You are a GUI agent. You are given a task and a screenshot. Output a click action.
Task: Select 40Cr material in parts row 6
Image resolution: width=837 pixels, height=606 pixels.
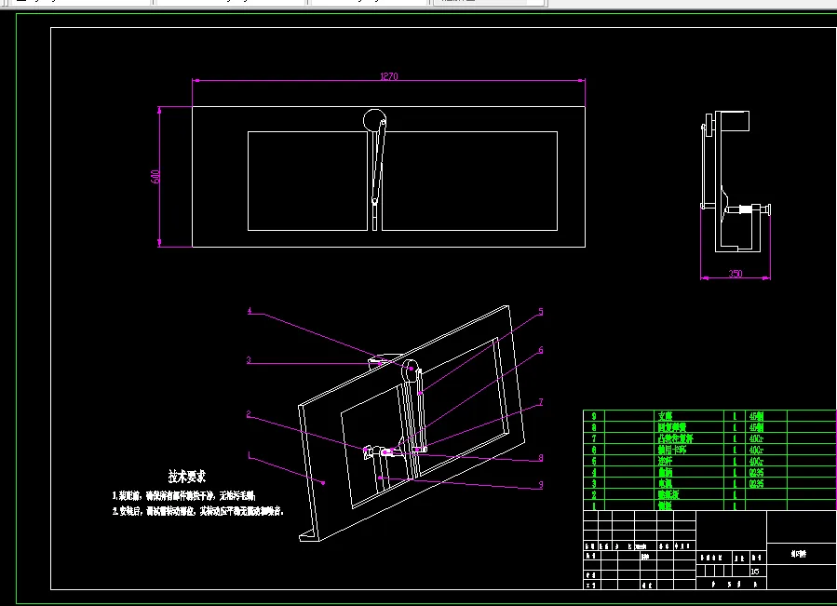pyautogui.click(x=756, y=450)
